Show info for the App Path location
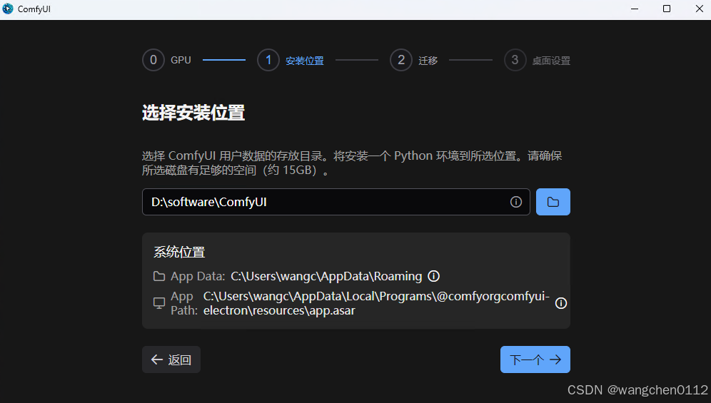The width and height of the screenshot is (711, 403). 561,303
